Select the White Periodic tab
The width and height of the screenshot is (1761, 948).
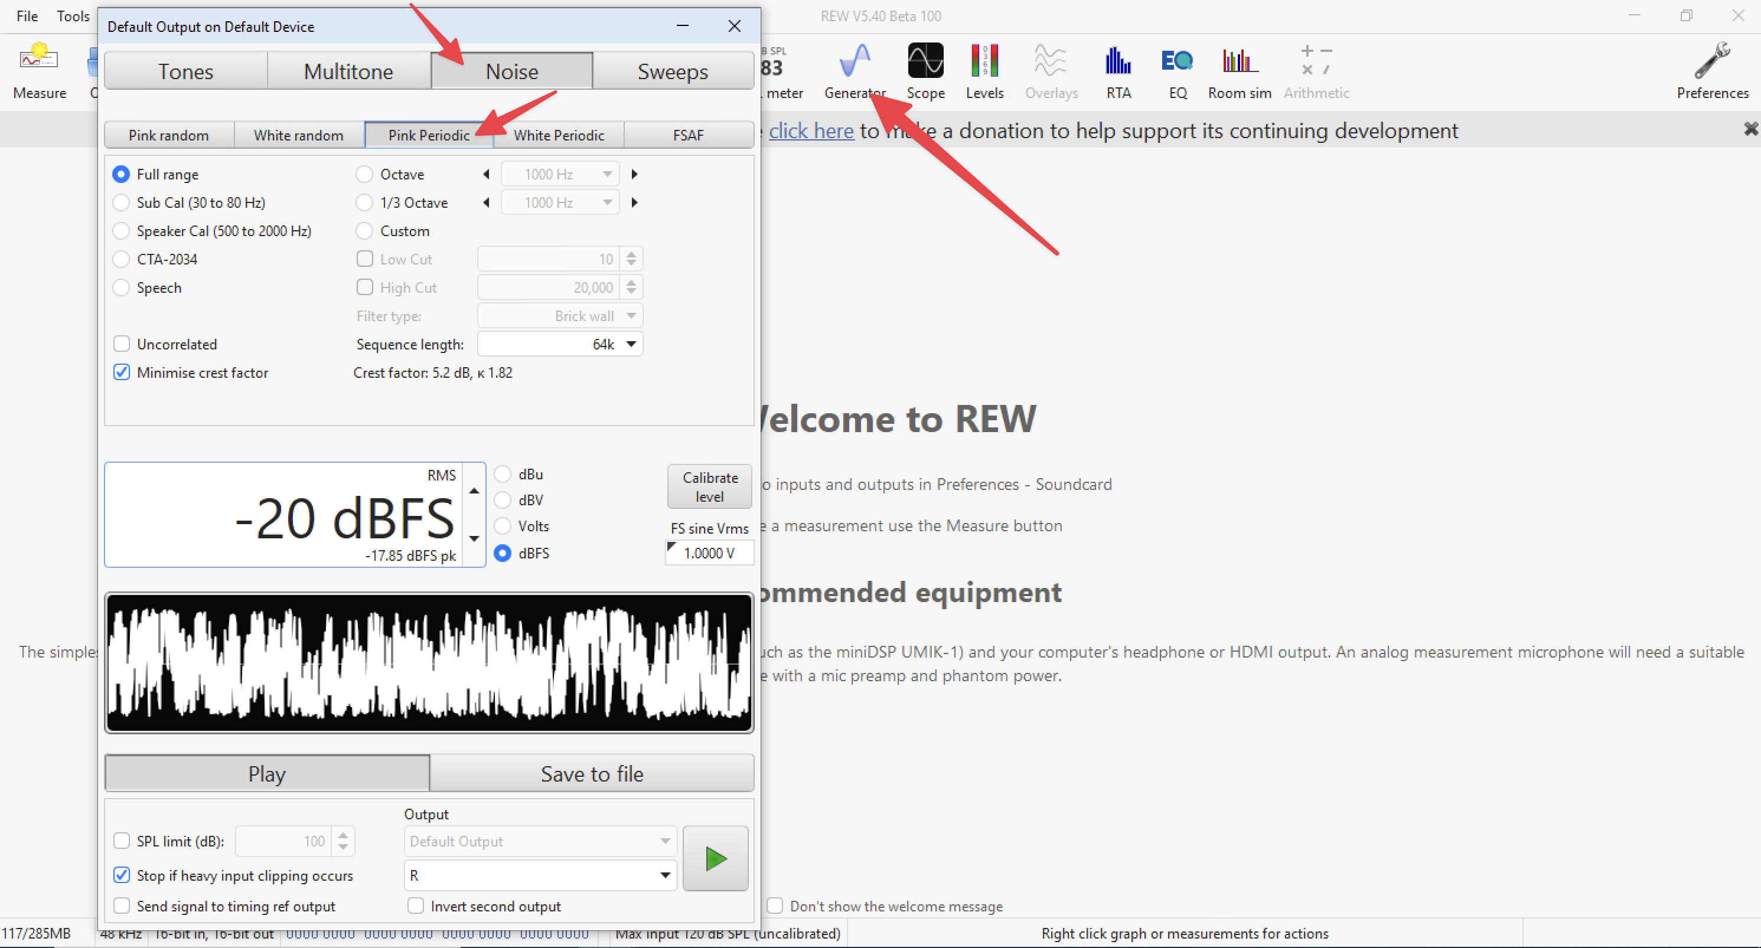click(559, 135)
